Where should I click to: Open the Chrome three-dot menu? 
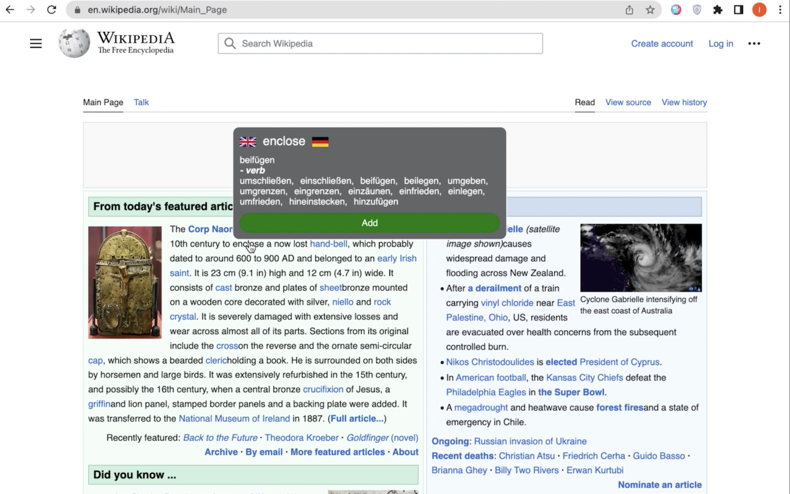780,10
